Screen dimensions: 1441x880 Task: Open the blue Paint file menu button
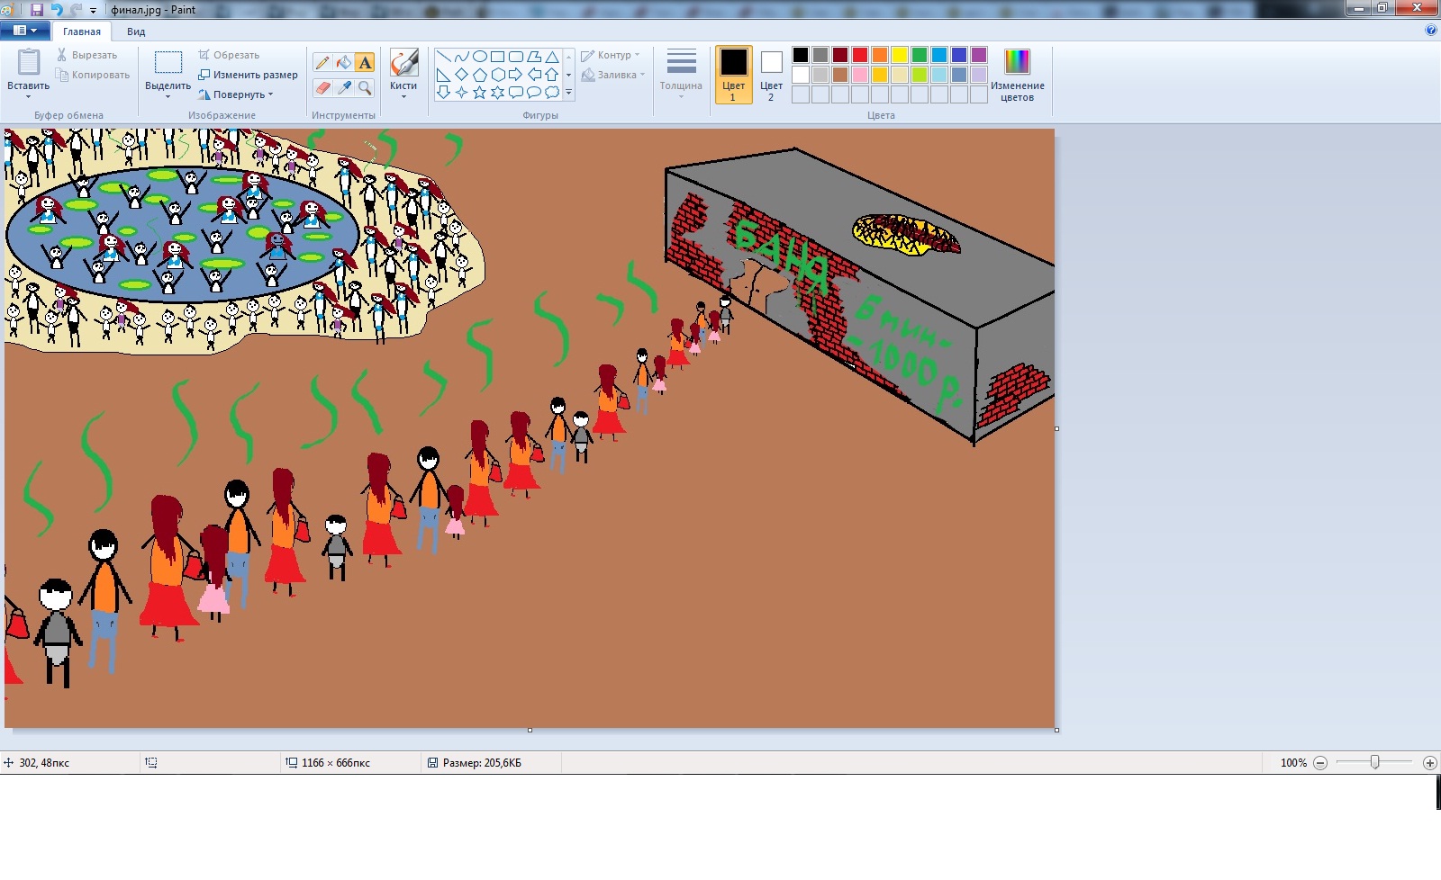(x=24, y=31)
